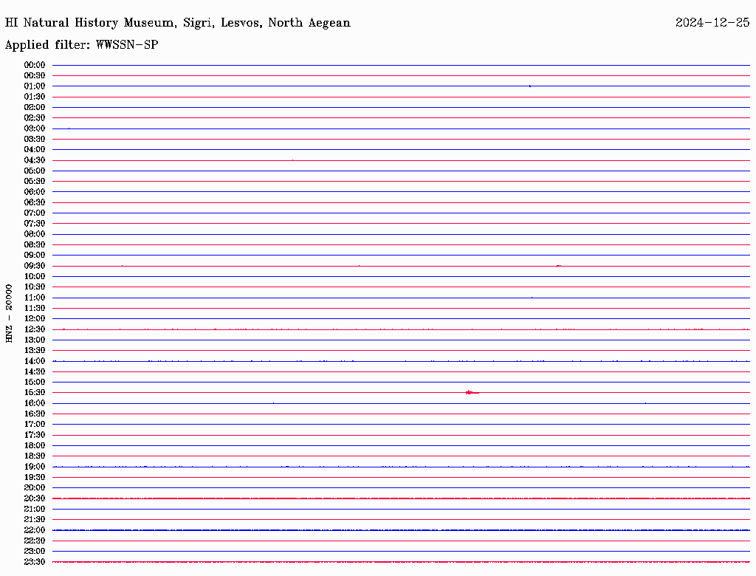756x576 pixels.
Task: Click the Applied filter WWSSN-SP text
Action: 81,45
